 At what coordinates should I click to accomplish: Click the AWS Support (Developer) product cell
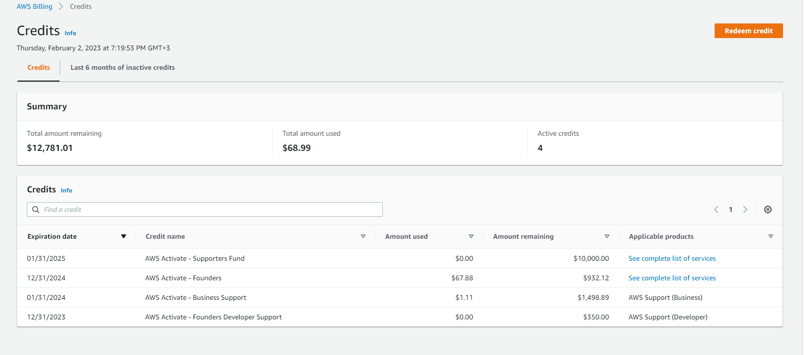click(x=668, y=317)
